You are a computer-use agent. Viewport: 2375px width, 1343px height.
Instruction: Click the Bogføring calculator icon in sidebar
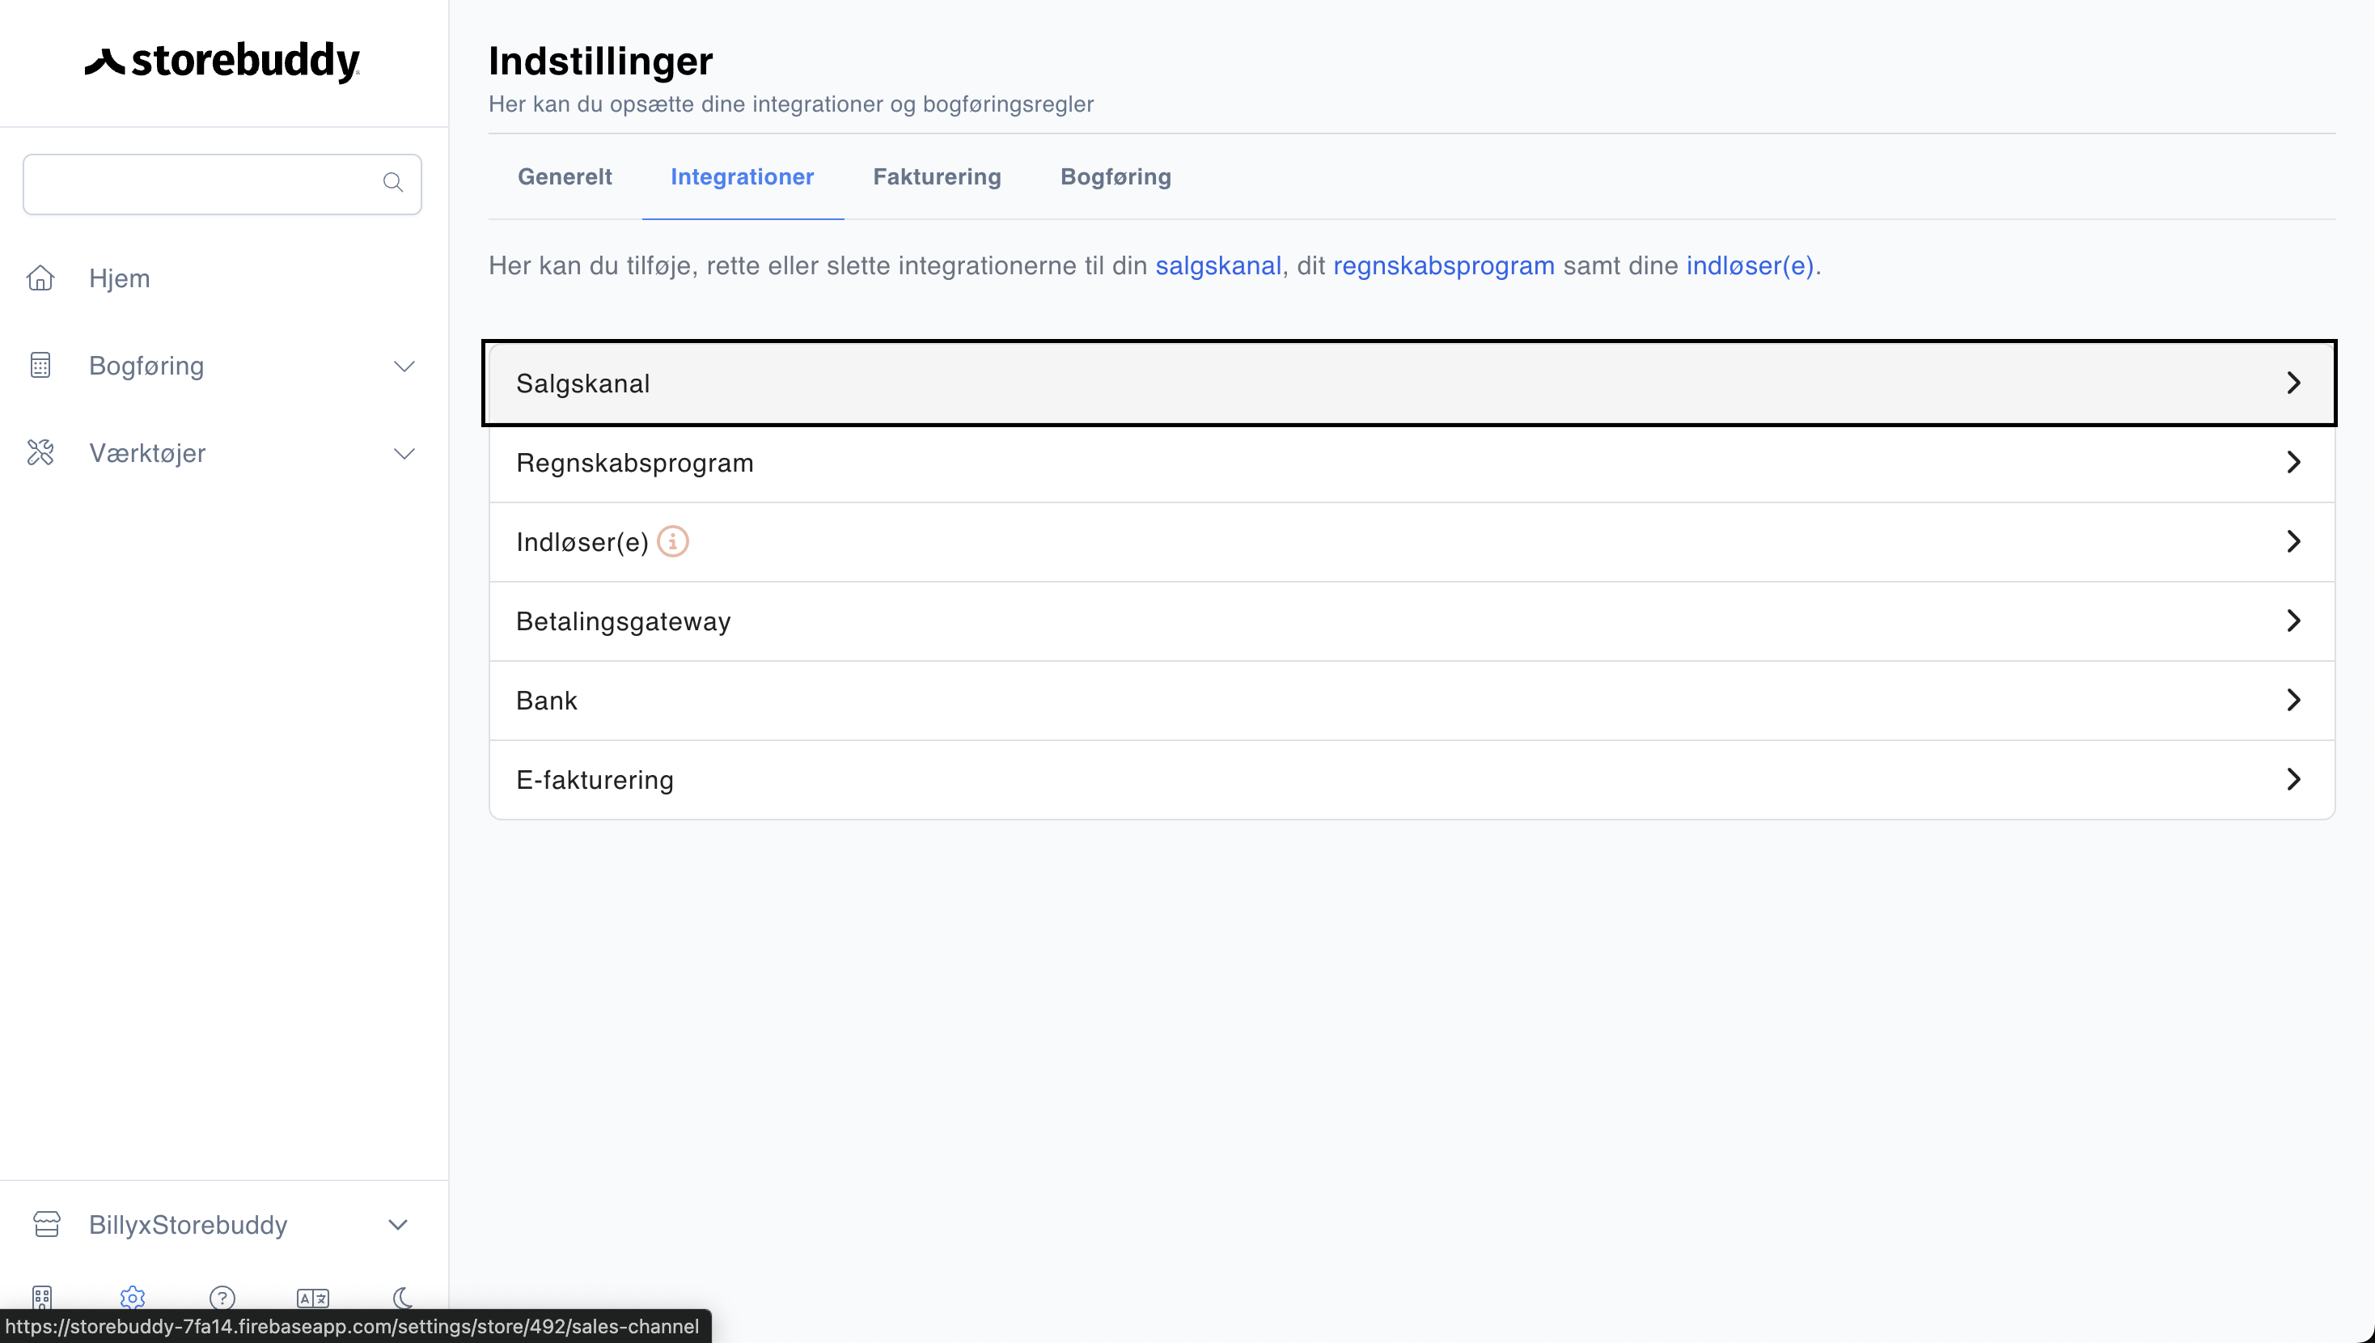[x=40, y=365]
